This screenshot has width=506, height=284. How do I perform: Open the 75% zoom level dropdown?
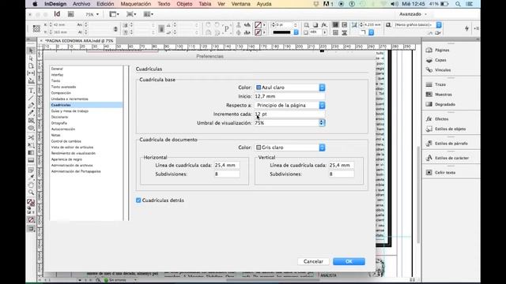pyautogui.click(x=92, y=14)
